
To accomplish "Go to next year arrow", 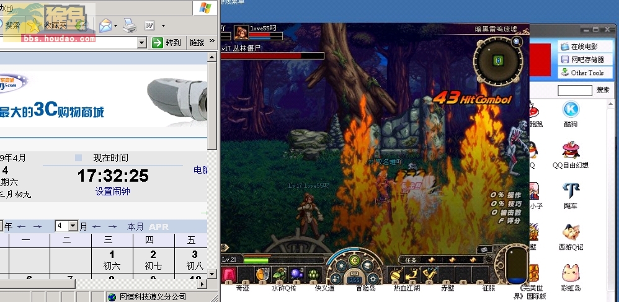I will (x=37, y=226).
